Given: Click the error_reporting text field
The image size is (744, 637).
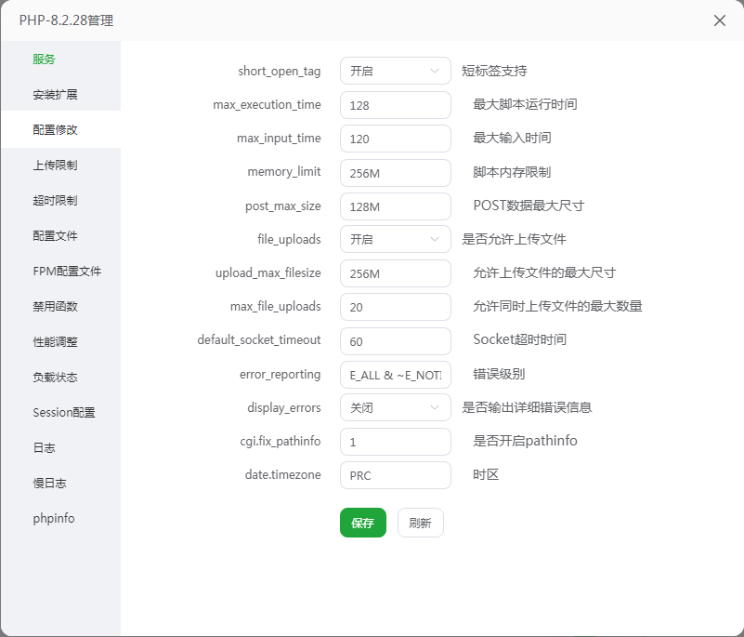Looking at the screenshot, I should click(395, 375).
